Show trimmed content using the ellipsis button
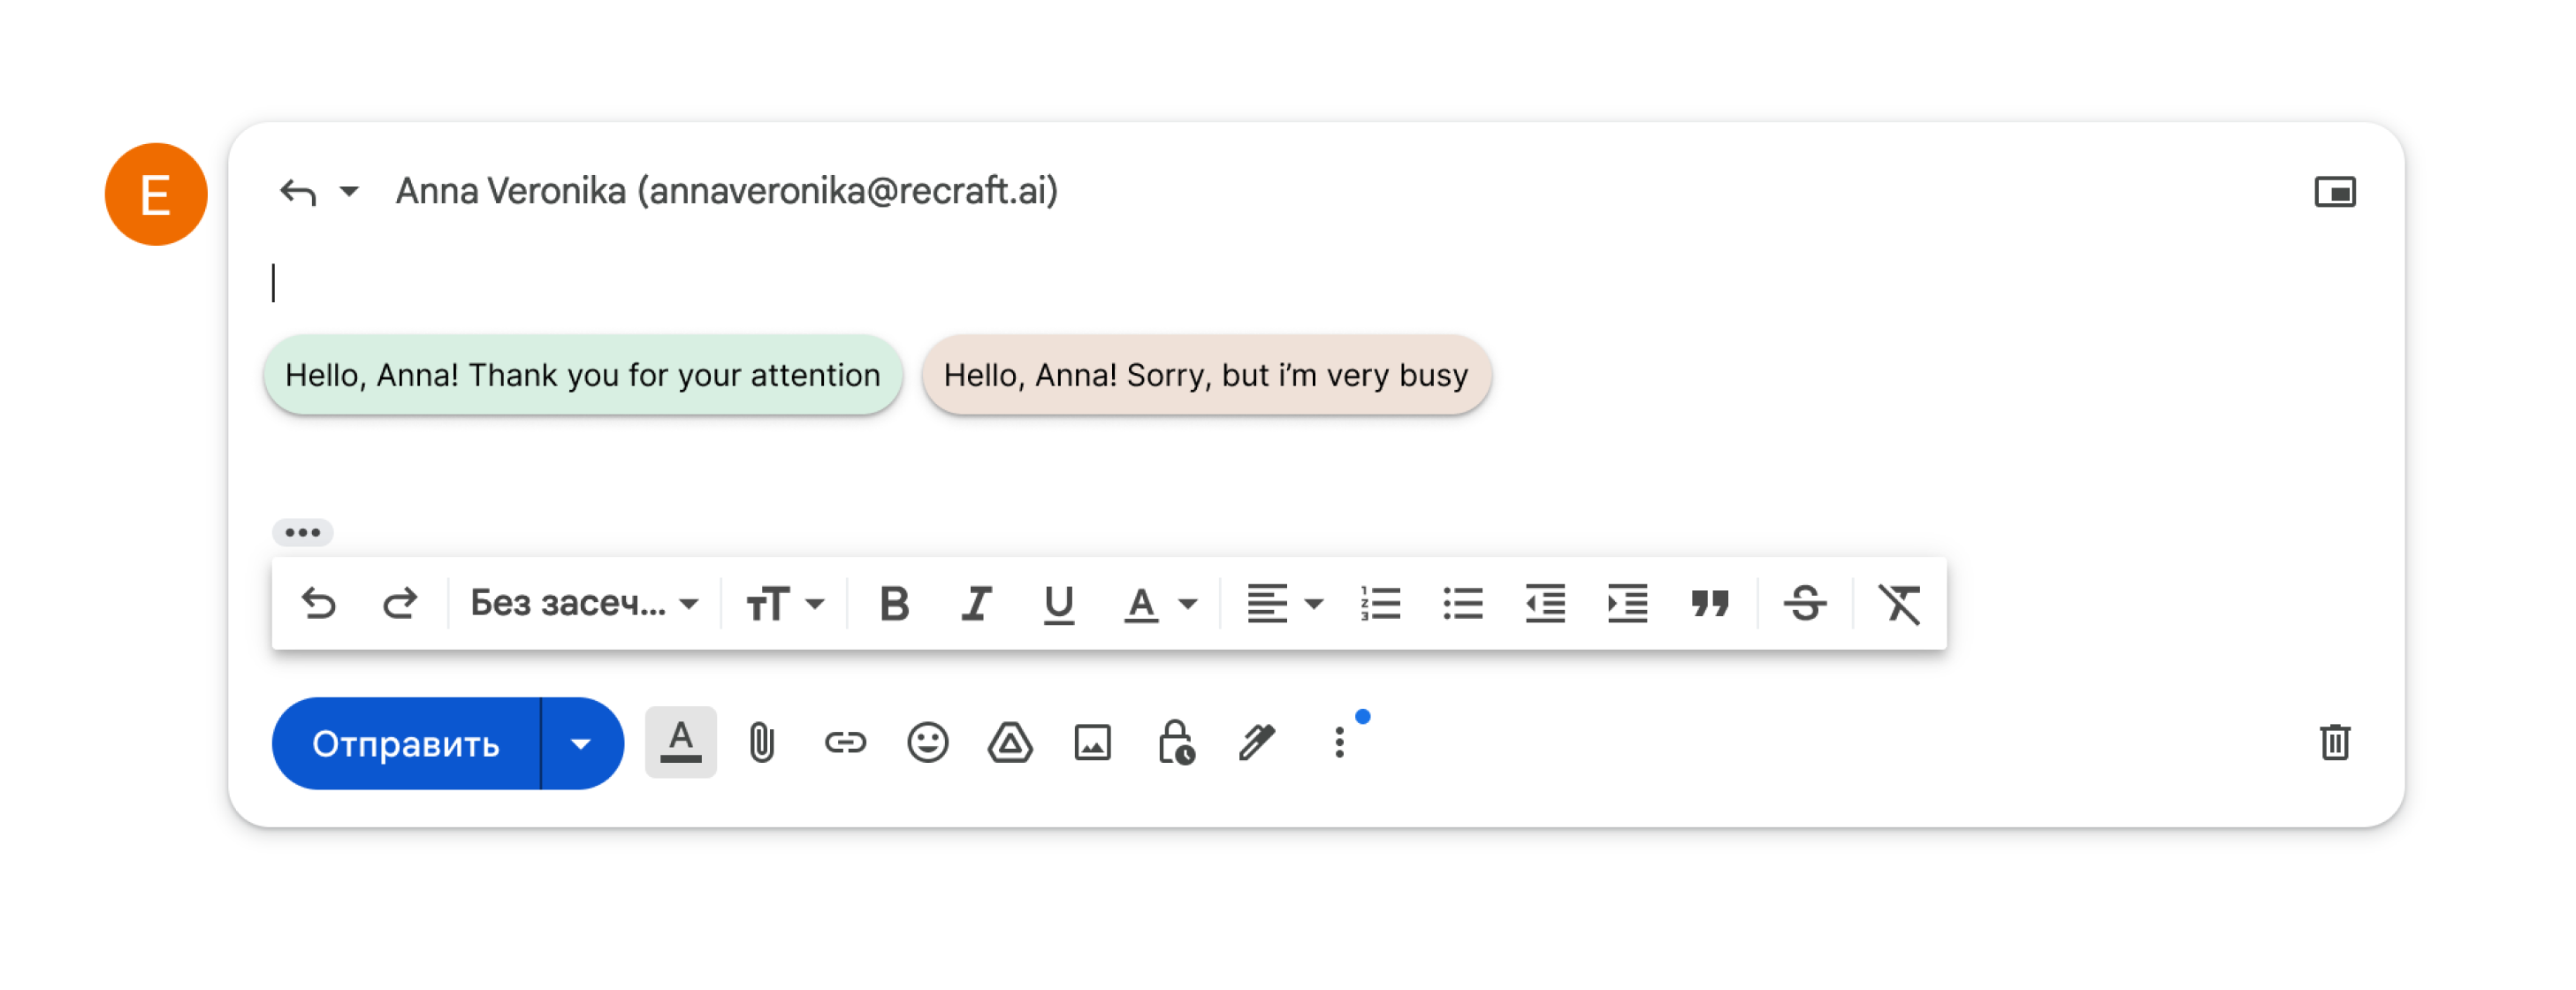2576x990 pixels. tap(302, 533)
